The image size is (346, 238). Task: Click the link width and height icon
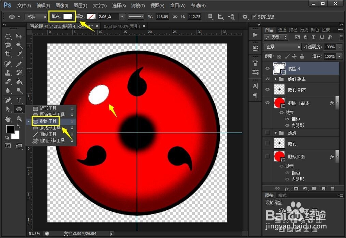(x=175, y=17)
